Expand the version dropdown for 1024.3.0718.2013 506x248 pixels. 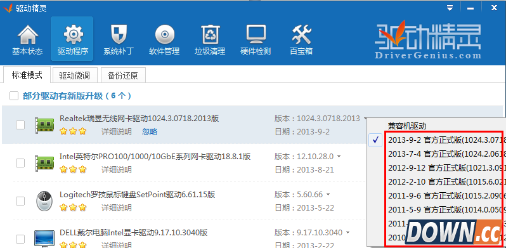[x=365, y=119]
